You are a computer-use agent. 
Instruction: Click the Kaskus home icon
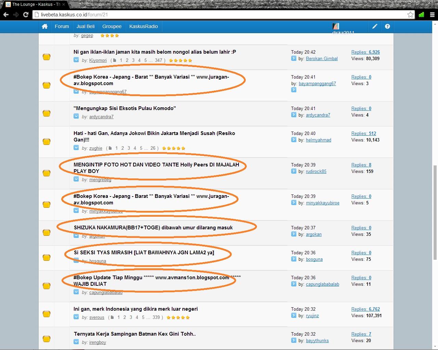(x=44, y=26)
